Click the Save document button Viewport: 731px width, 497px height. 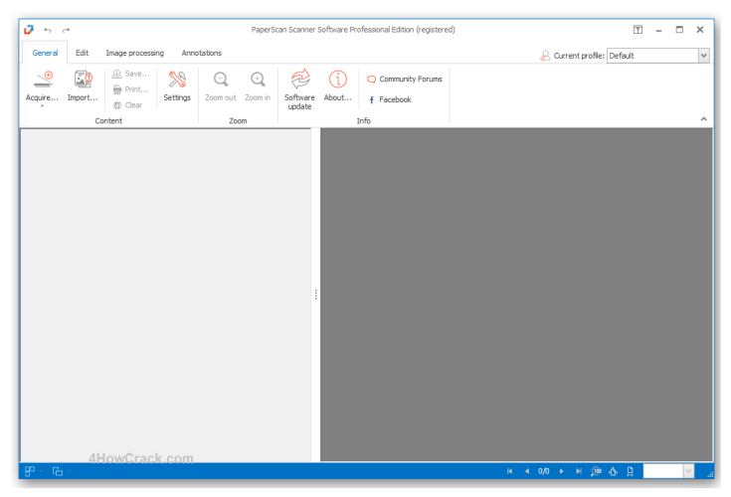(x=131, y=74)
